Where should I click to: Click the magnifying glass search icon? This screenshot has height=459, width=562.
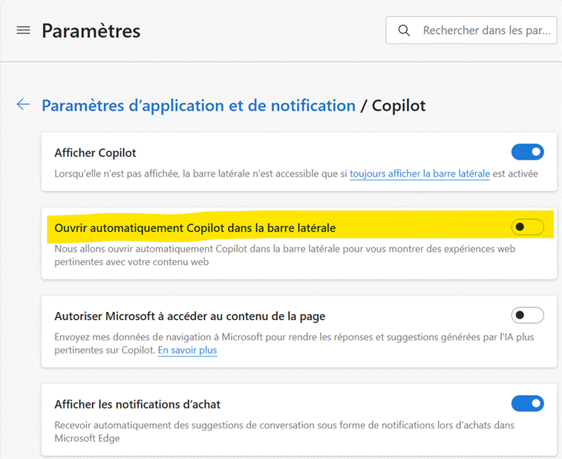tap(404, 30)
